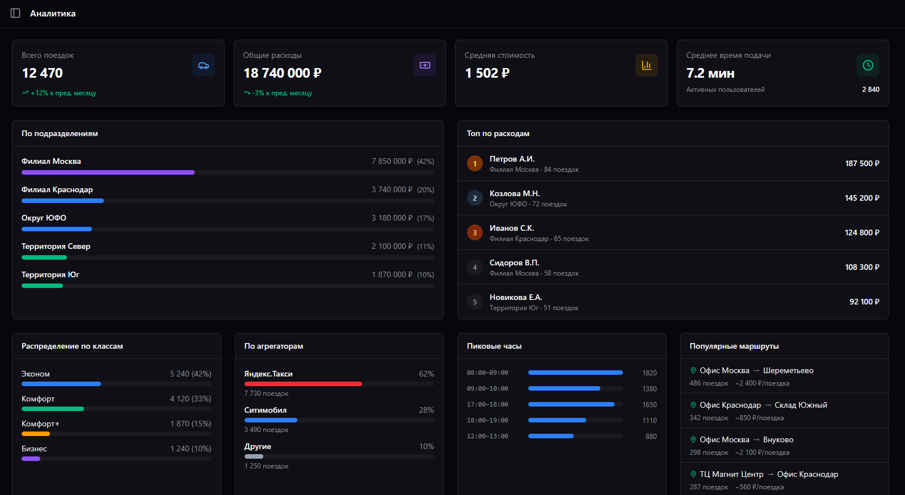Open the Козлова М.Н. spending row
Image resolution: width=905 pixels, height=495 pixels.
coord(672,198)
